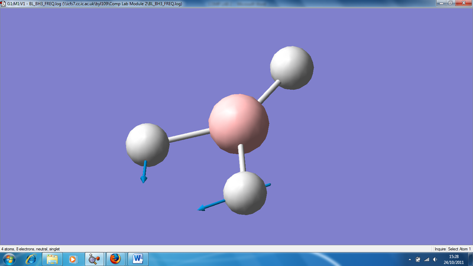Select the upper-right hydrogen atom
Screen dimensions: 473x266
(291, 68)
